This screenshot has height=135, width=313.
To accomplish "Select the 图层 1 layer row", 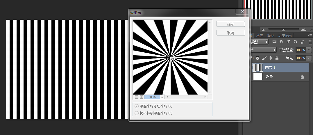I will pyautogui.click(x=279, y=67).
